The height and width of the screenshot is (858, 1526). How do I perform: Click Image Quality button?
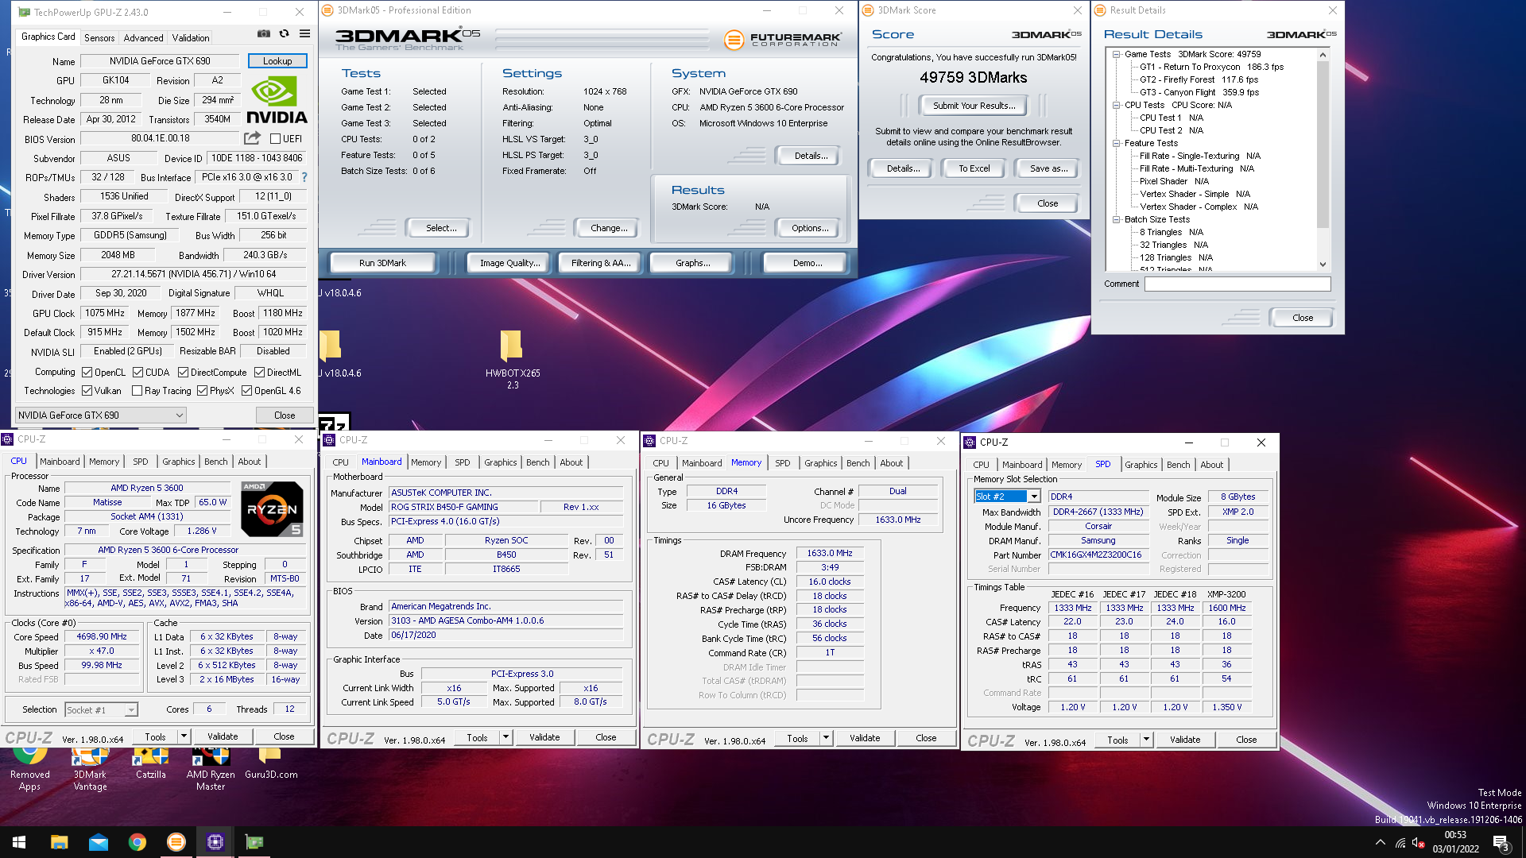point(509,263)
